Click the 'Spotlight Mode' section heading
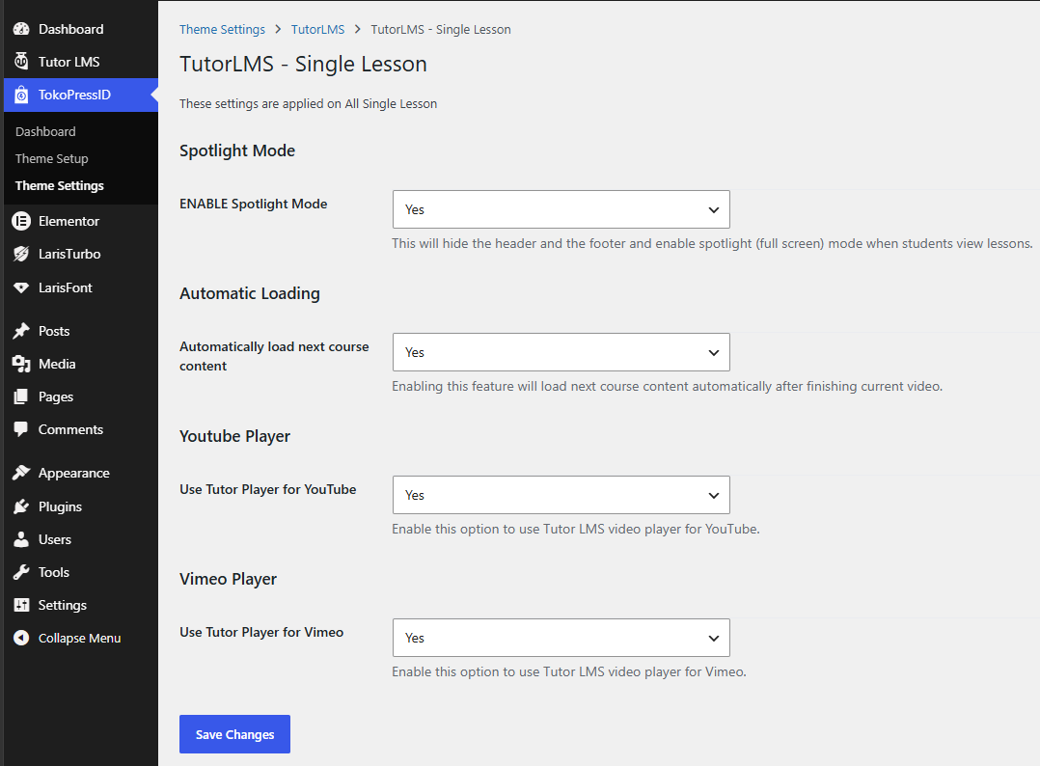 pyautogui.click(x=237, y=150)
